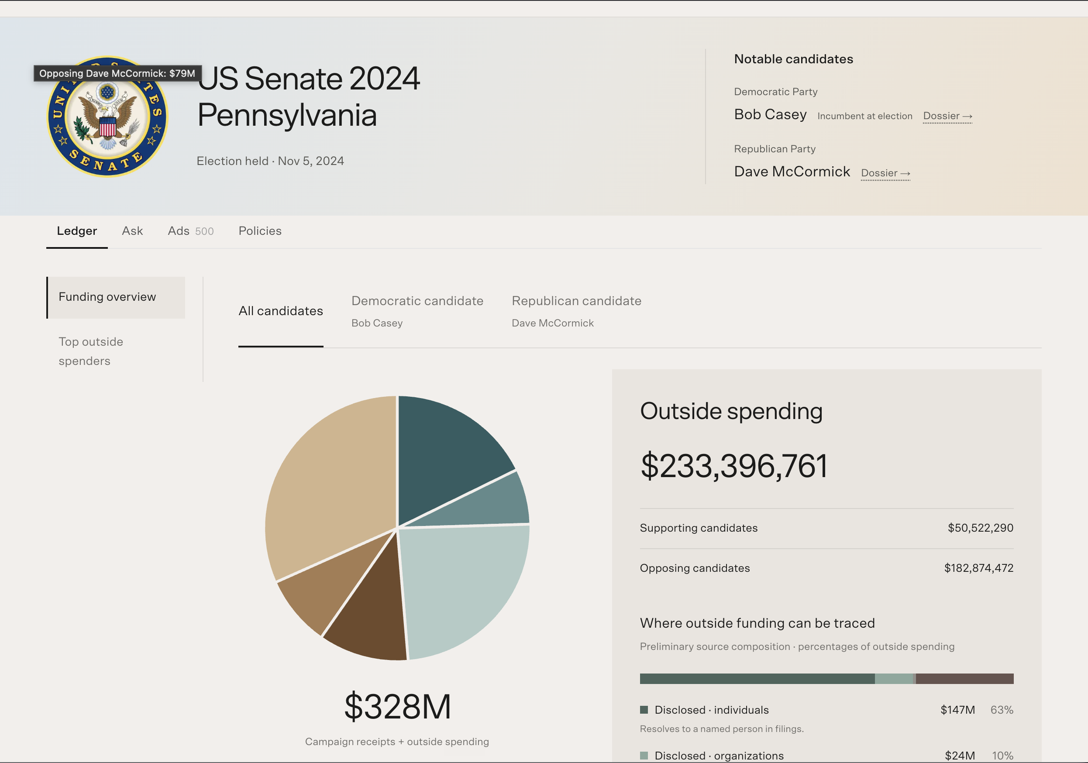Click the light green bar segment
The image size is (1088, 763).
895,679
